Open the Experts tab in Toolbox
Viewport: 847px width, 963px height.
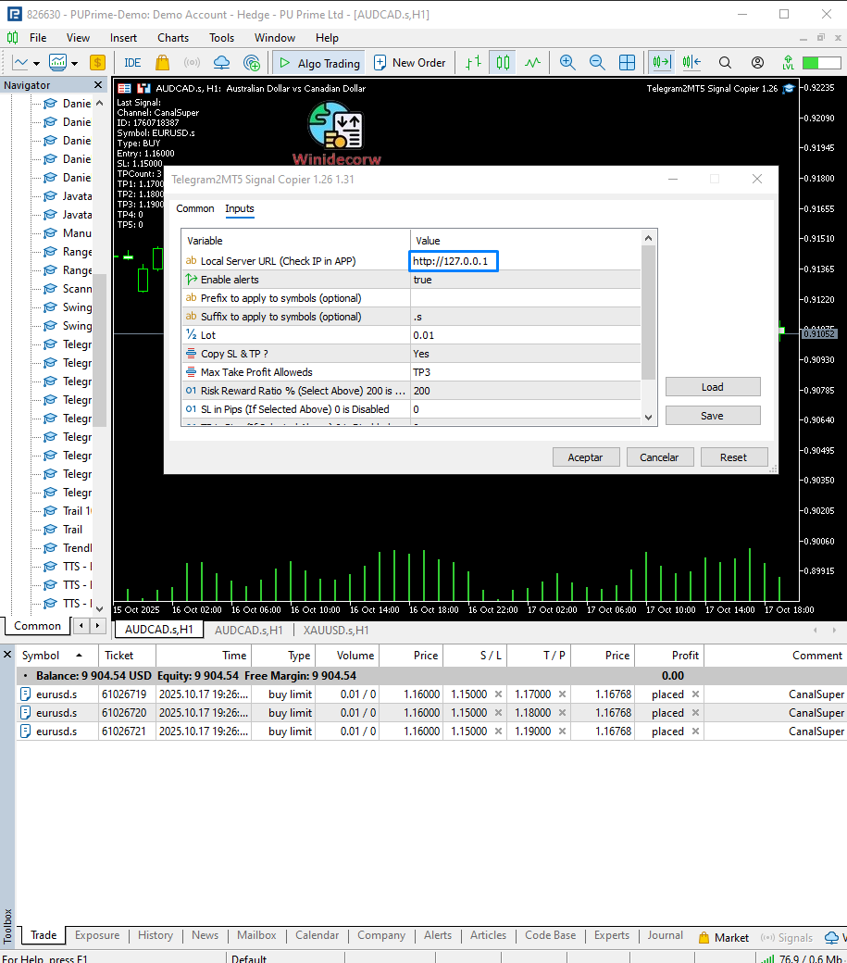tap(612, 935)
